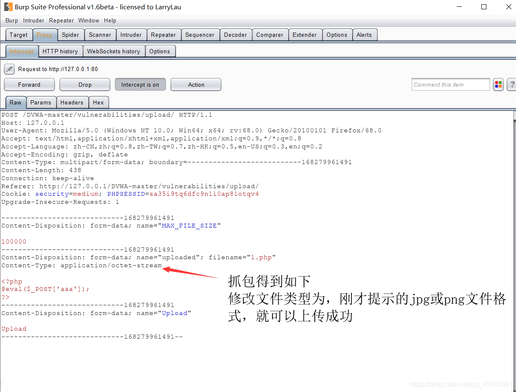Image resolution: width=516 pixels, height=392 pixels.
Task: Click the <?php opening tag line
Action: (x=12, y=281)
